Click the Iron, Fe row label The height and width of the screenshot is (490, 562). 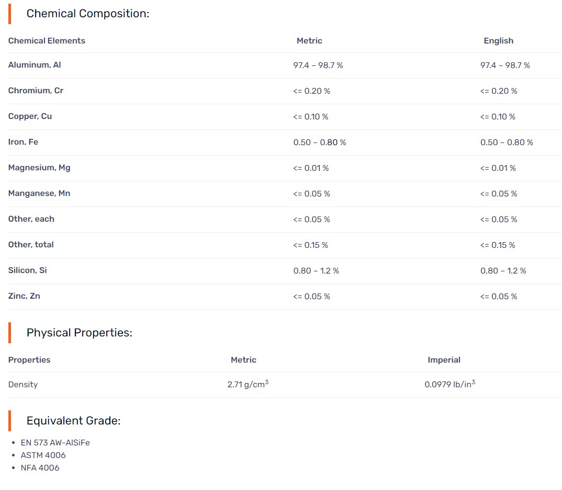(23, 142)
